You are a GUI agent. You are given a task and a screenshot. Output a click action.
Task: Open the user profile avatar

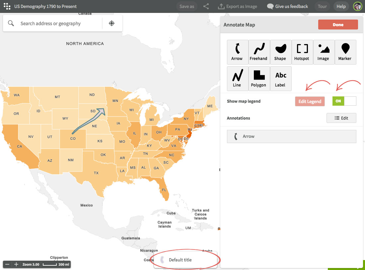(x=358, y=6)
